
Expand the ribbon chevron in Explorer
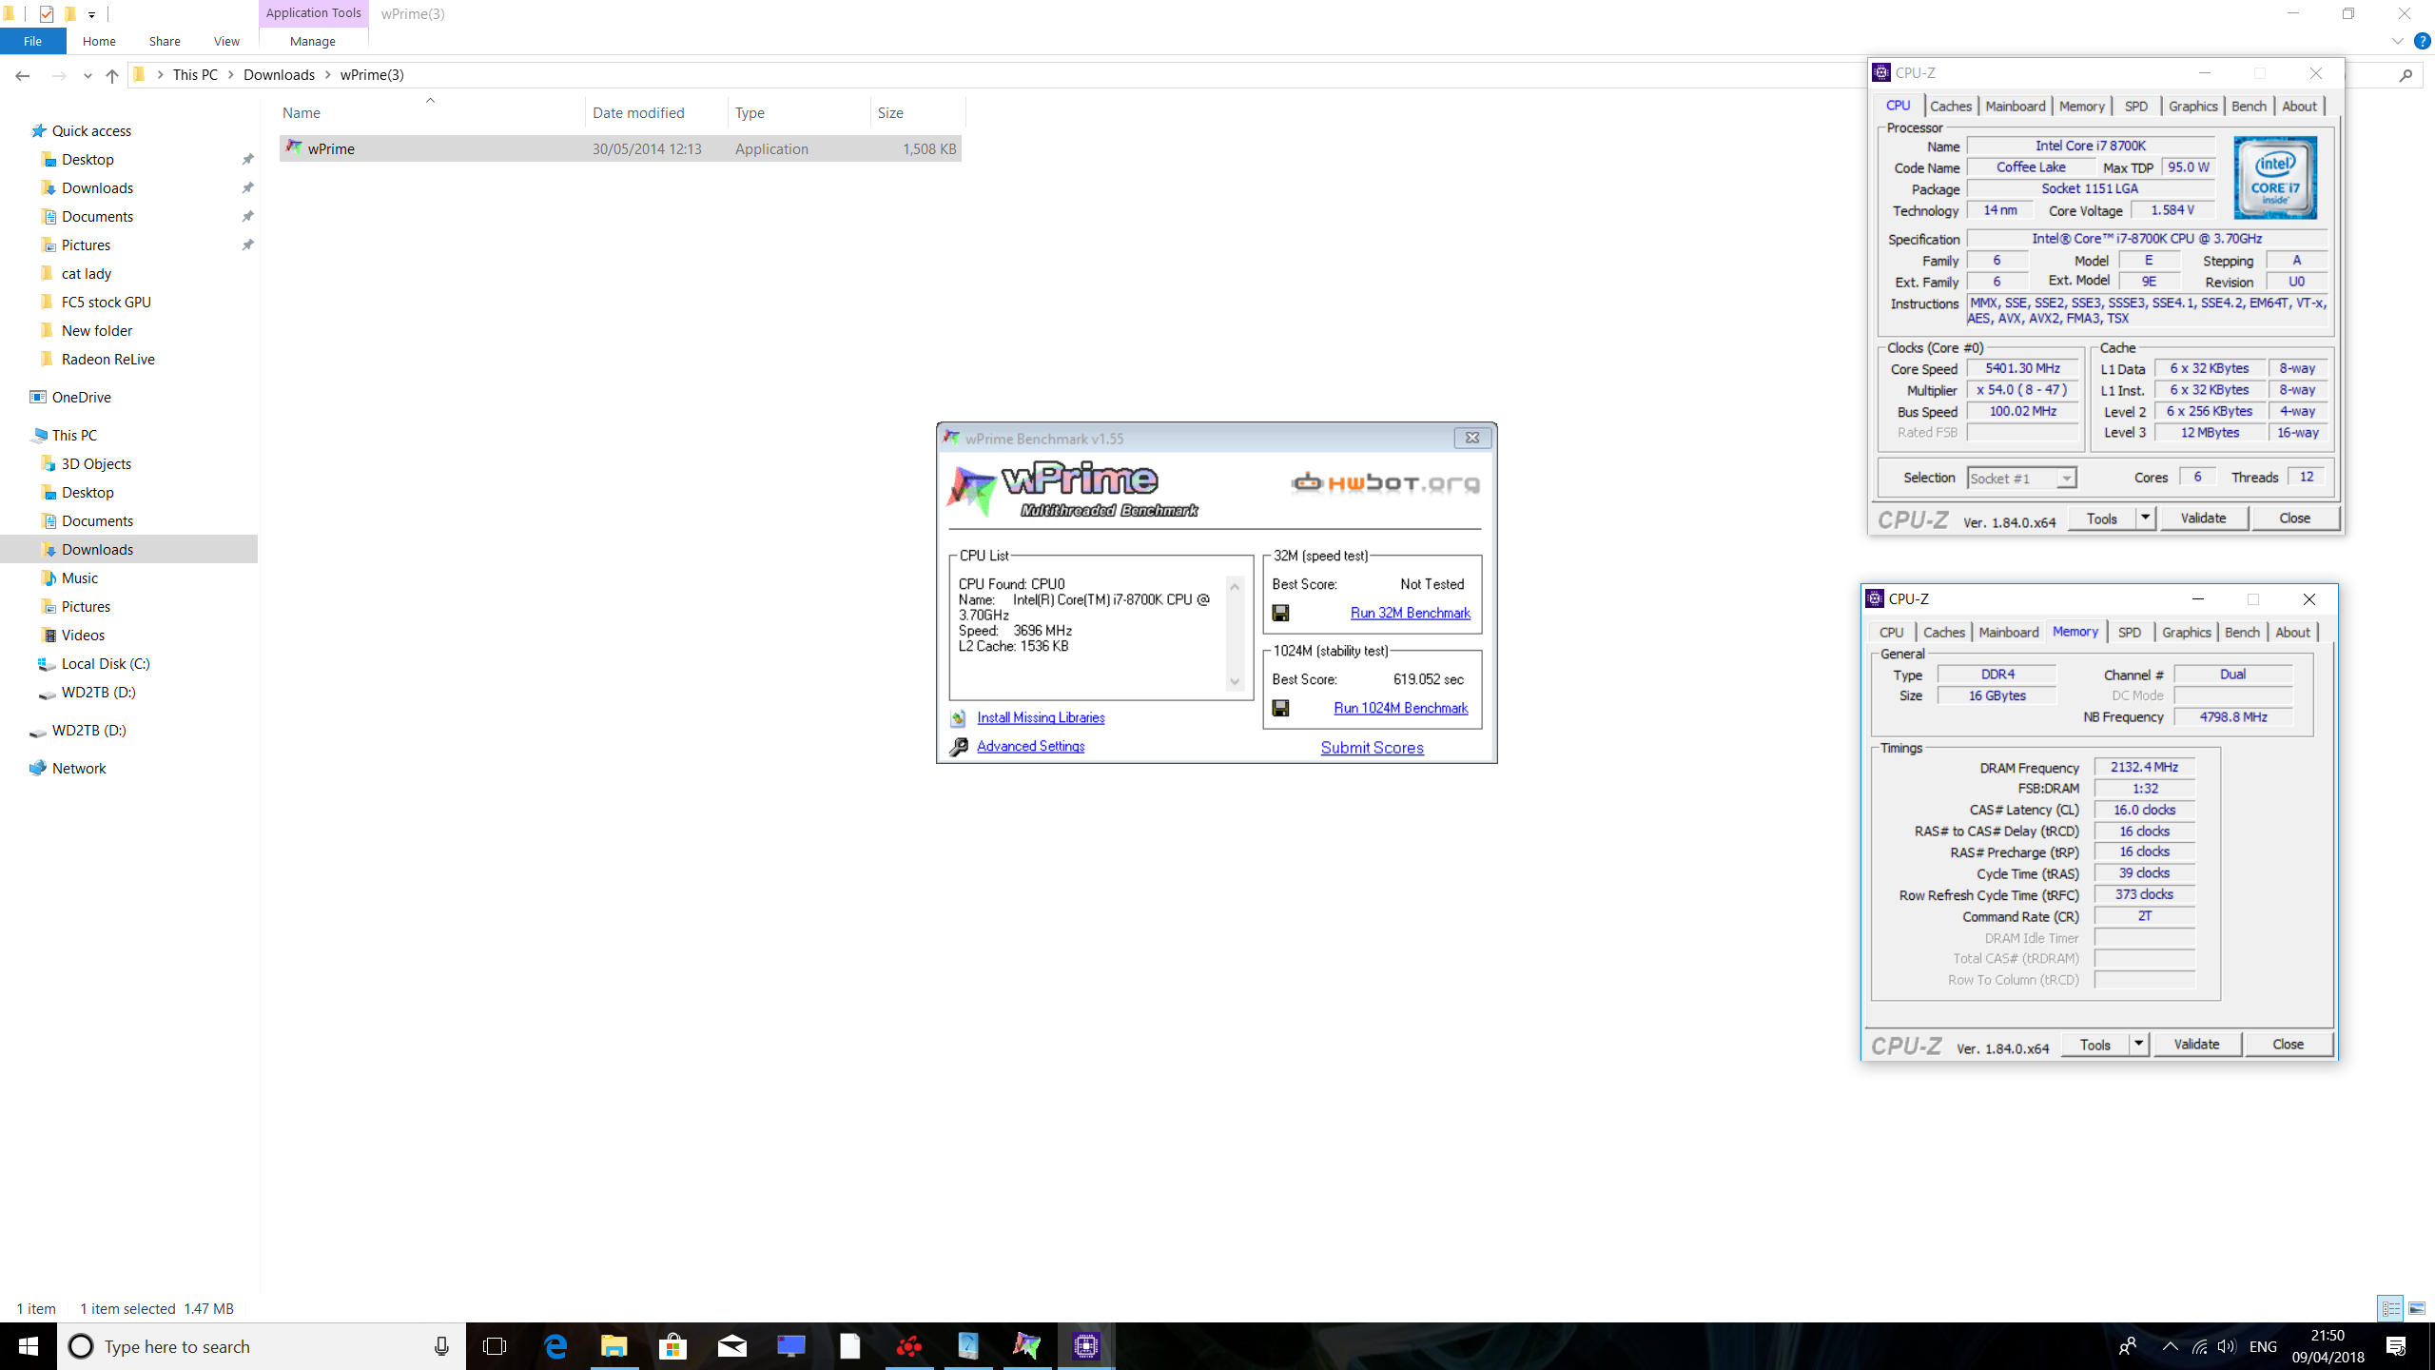(2398, 41)
